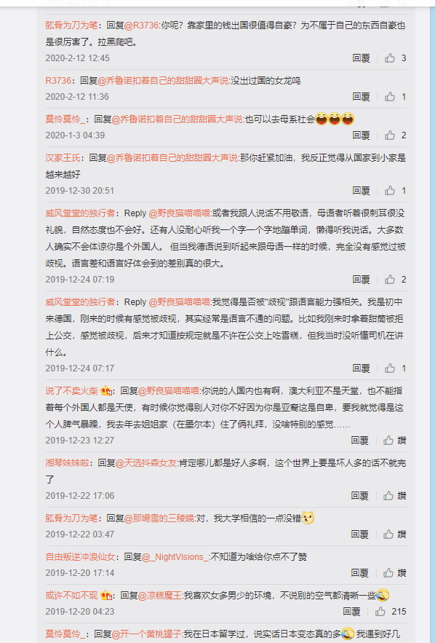
Task: Click 回覆 on the 2019-12-22 03:47 comment
Action: [x=359, y=534]
